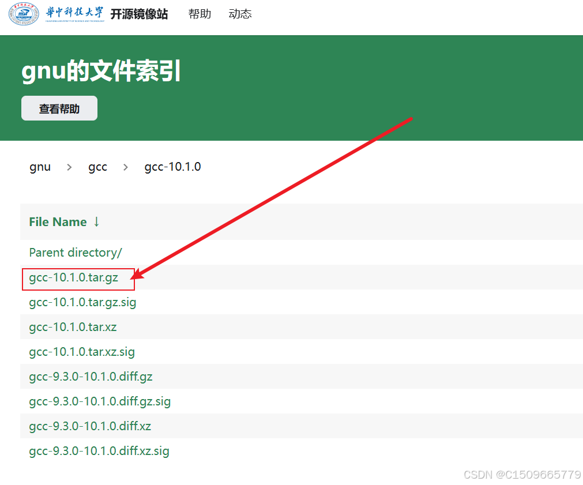Download the gcc-9.3.0-10.1.0.diff.xz file
Image resolution: width=583 pixels, height=485 pixels.
tap(91, 426)
